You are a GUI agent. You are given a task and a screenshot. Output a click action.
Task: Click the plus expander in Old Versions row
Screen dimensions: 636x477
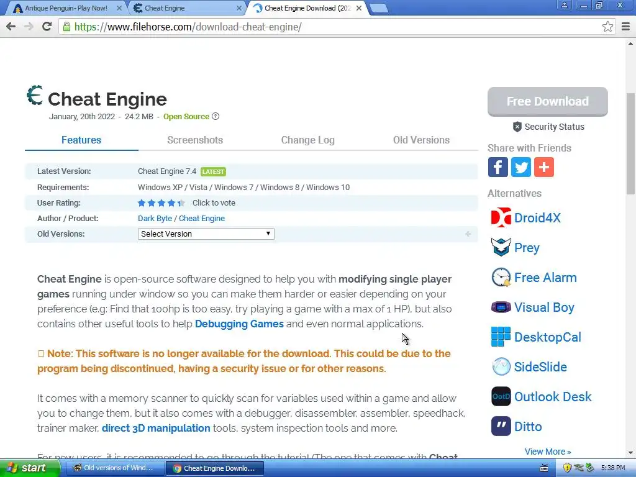tap(468, 234)
